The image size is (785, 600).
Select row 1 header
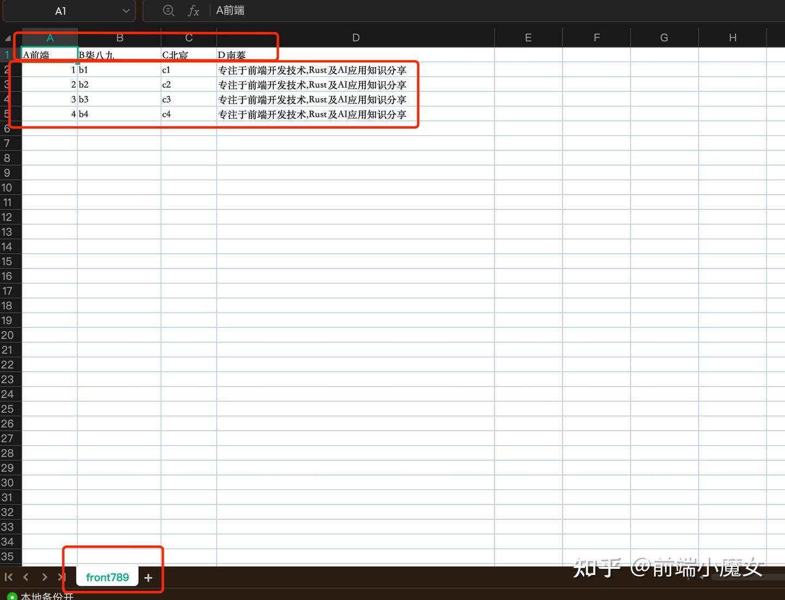click(8, 55)
